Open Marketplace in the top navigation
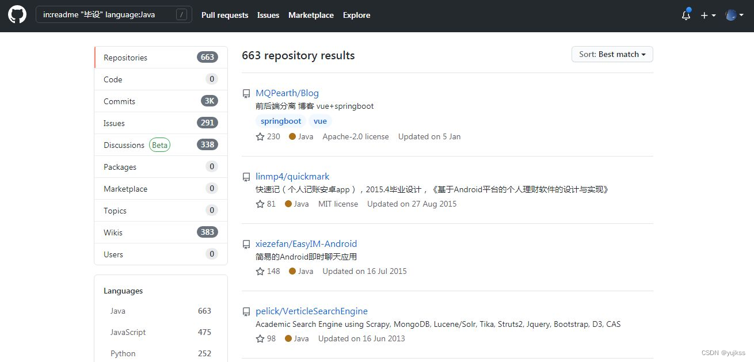Screen dimensions: 754x362 pyautogui.click(x=311, y=15)
